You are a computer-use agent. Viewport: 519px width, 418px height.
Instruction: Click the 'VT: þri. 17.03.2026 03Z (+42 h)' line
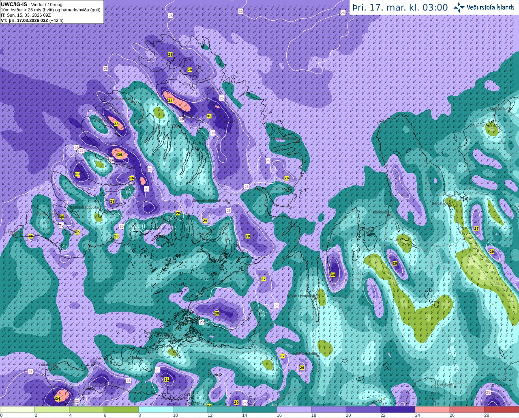(x=32, y=20)
